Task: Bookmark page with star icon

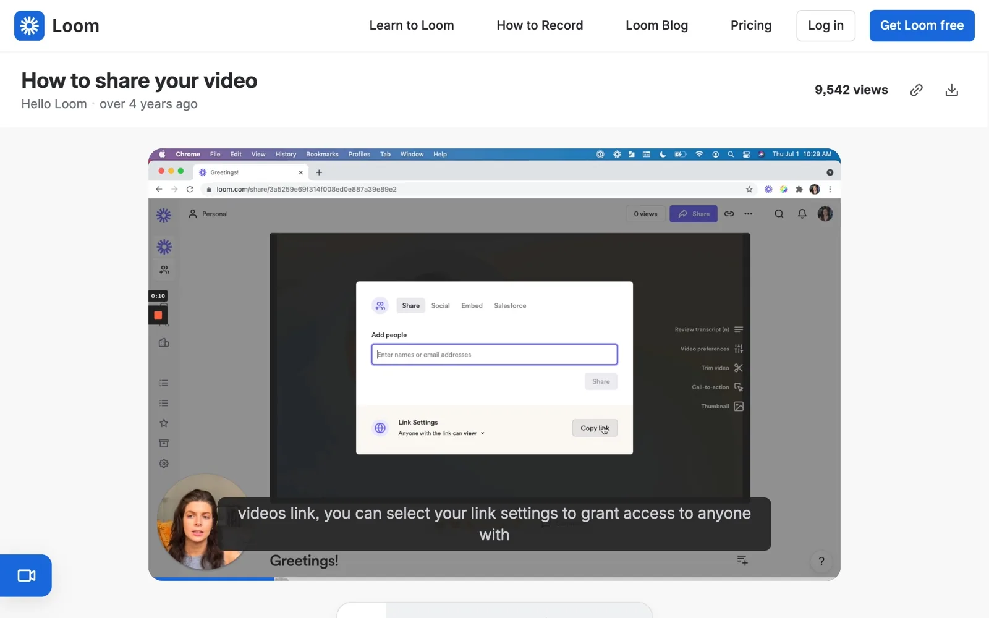Action: point(749,189)
